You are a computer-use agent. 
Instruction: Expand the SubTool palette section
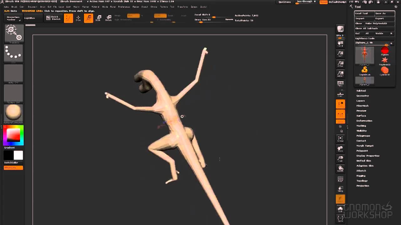pos(361,91)
